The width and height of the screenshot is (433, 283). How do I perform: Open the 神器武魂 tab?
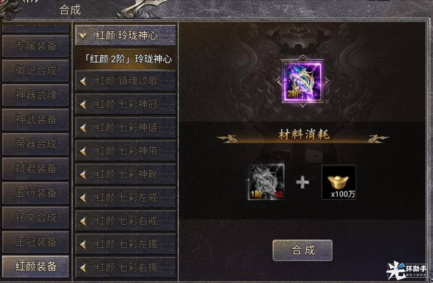tap(36, 95)
